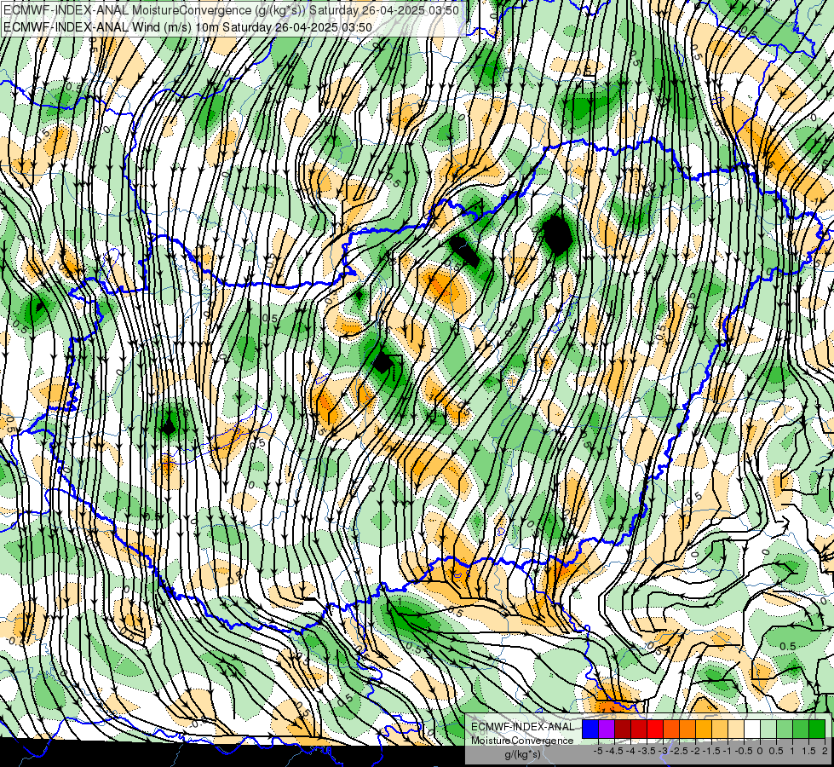Click the '-5' legend tick label
Screen dimensions: 834x767
point(598,751)
